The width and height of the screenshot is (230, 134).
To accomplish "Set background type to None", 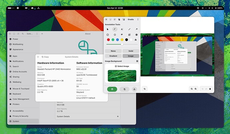I will 113,51.
